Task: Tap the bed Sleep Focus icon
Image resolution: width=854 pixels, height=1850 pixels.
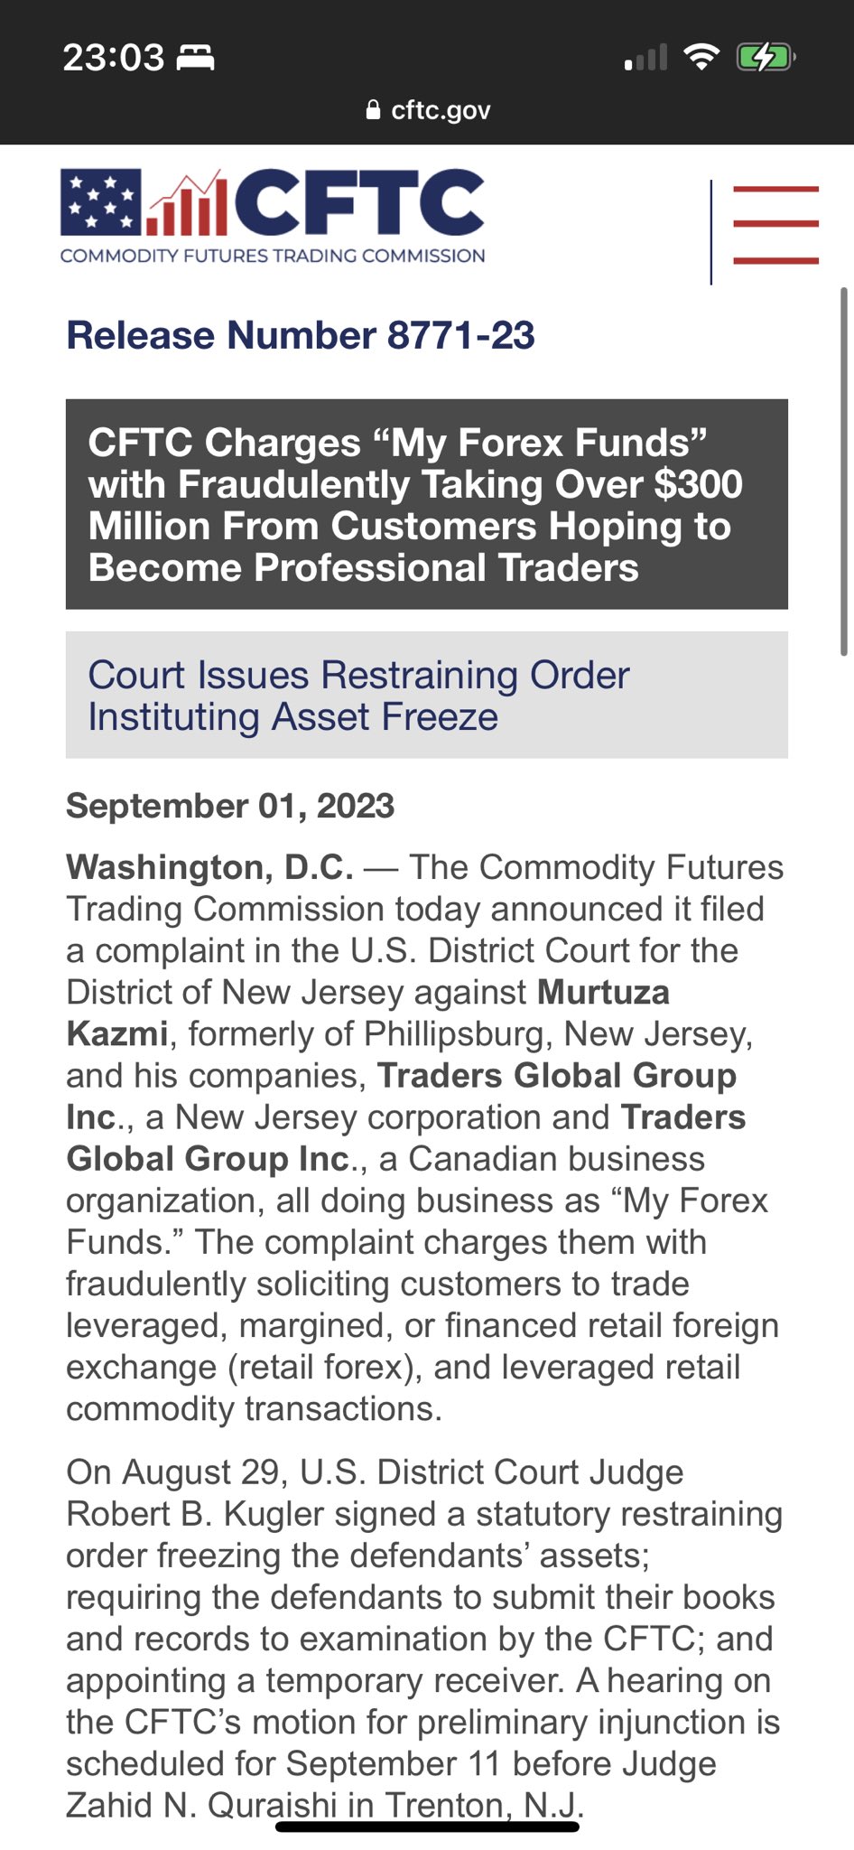Action: [195, 59]
